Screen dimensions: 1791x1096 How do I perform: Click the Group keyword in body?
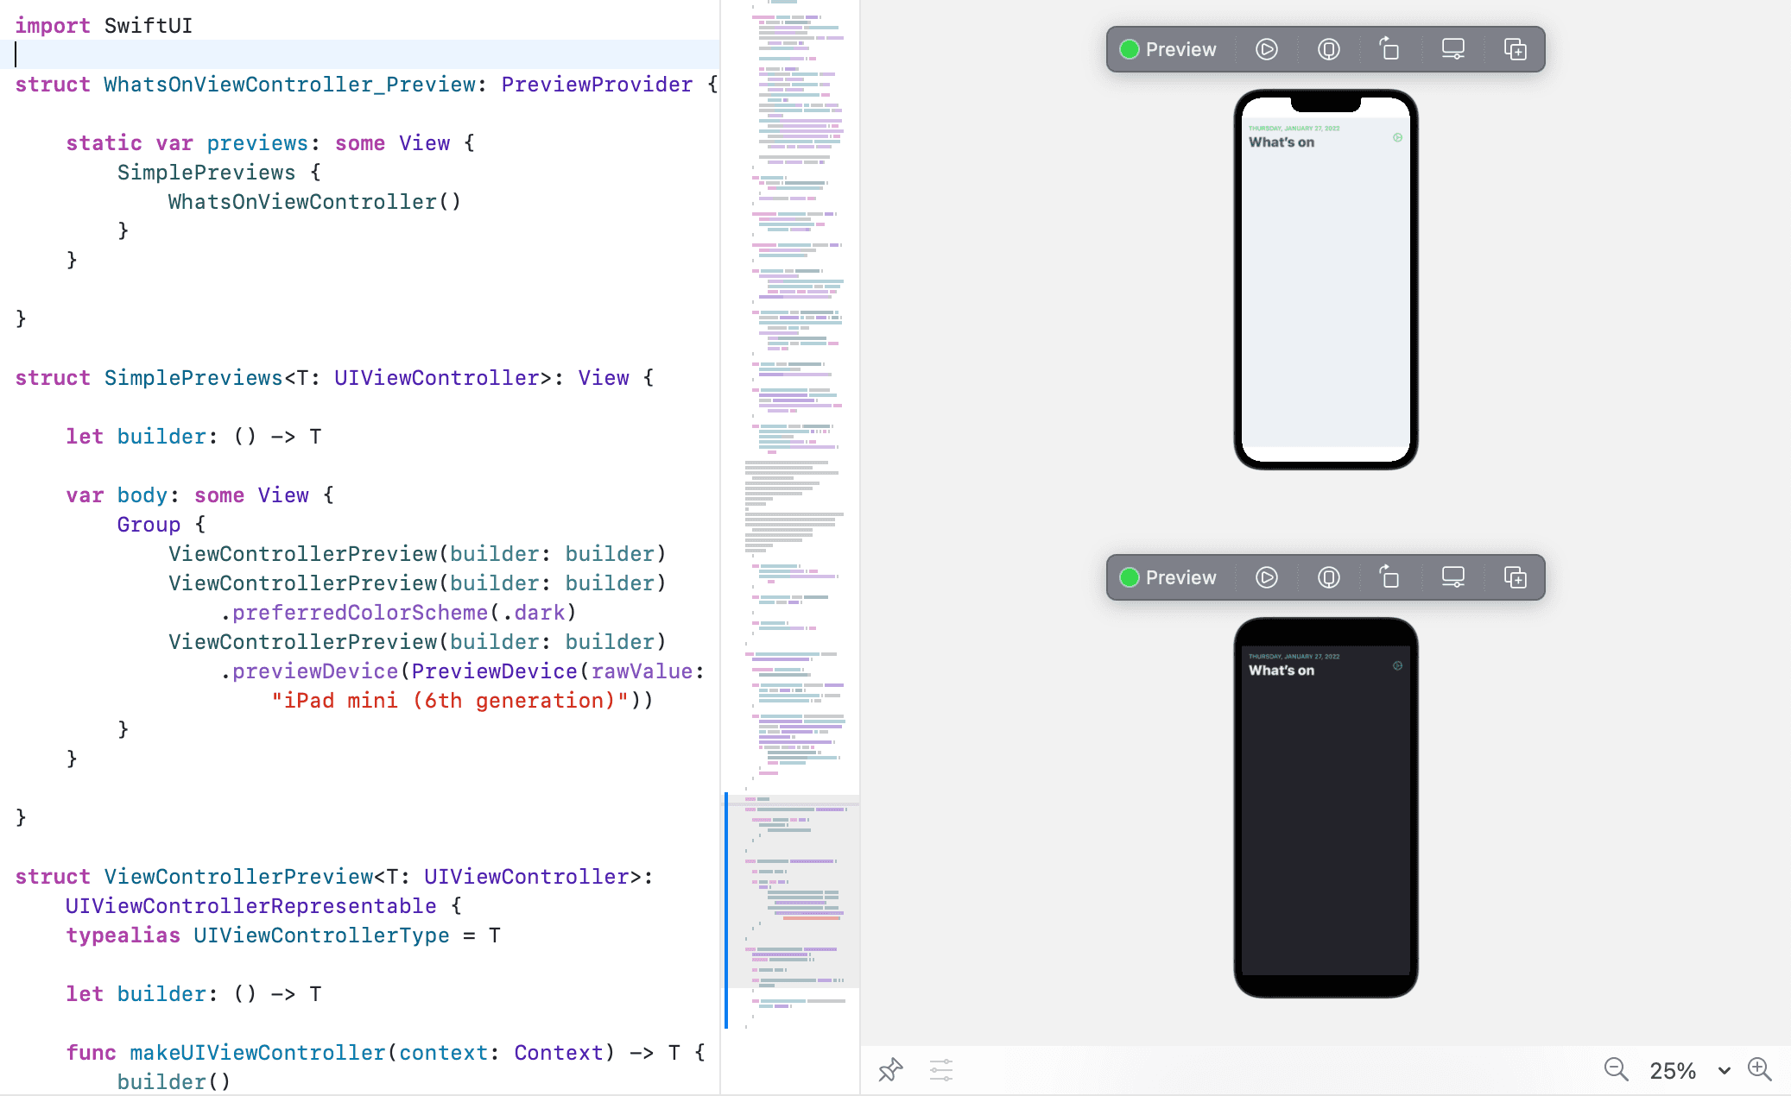[x=149, y=525]
